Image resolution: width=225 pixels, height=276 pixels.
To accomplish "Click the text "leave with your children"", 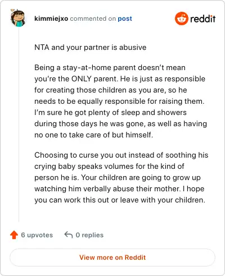I will point(161,200).
